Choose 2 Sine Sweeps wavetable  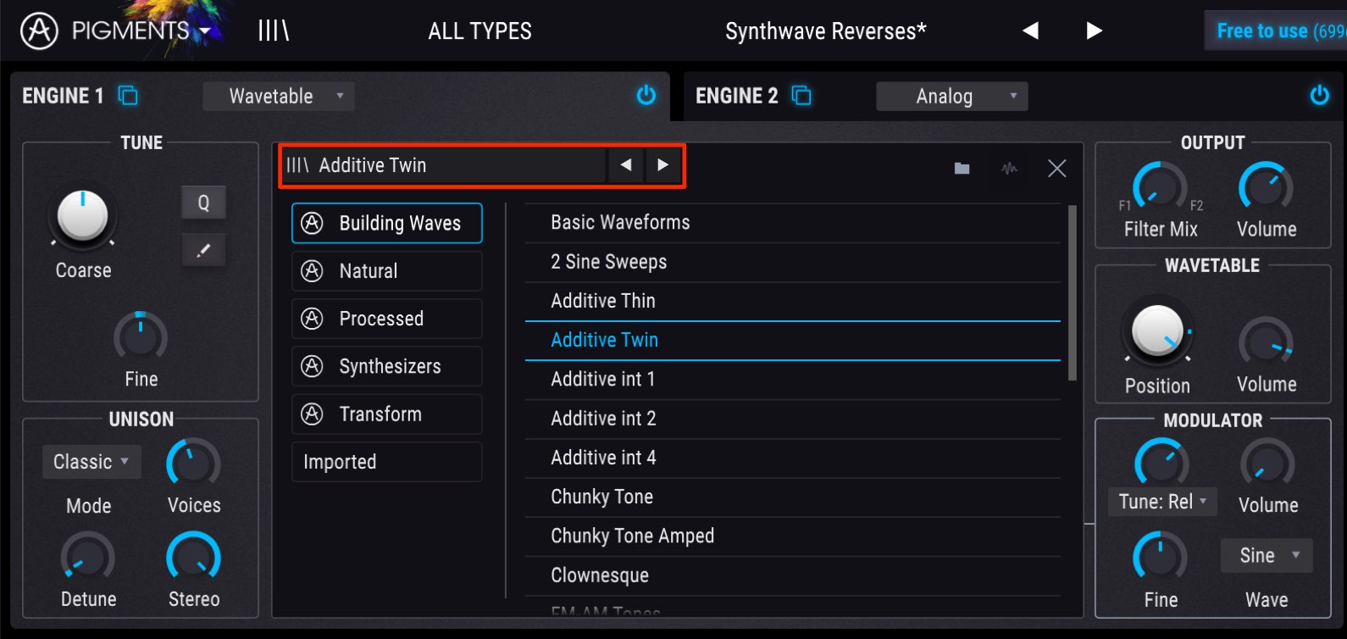pos(793,262)
